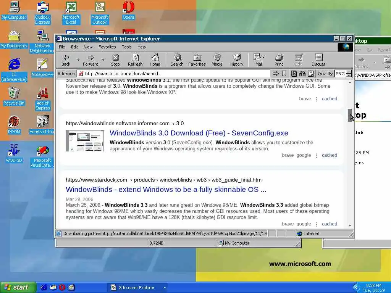This screenshot has width=391, height=293.
Task: Open the Tools menu
Action: point(127,47)
